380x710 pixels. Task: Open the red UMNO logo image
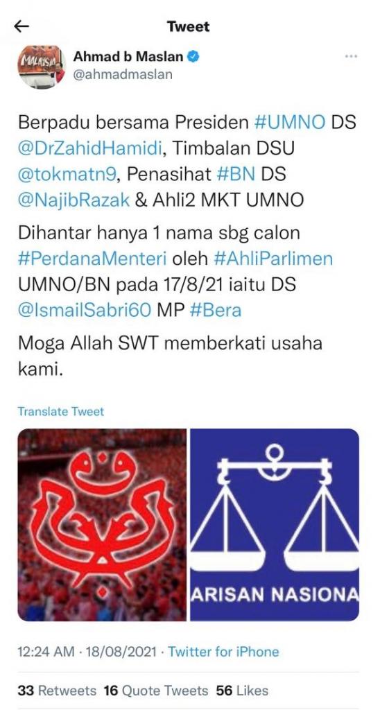click(x=102, y=525)
